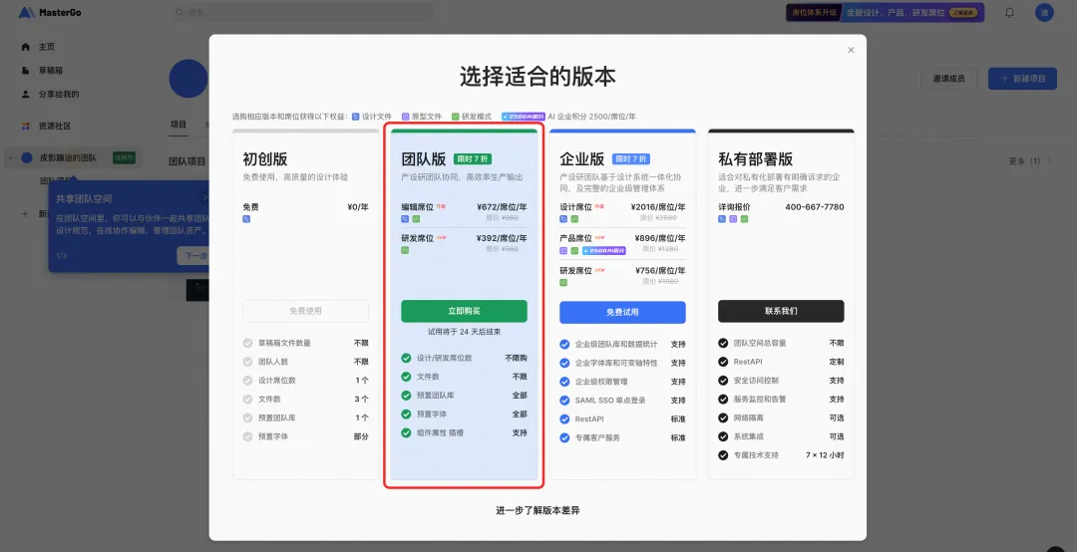Screen dimensions: 1077x552
Task: Open the notification bell
Action: tap(1009, 12)
